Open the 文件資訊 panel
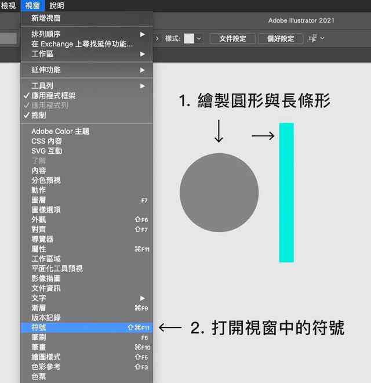Viewport: 371px width, 383px height. point(86,288)
